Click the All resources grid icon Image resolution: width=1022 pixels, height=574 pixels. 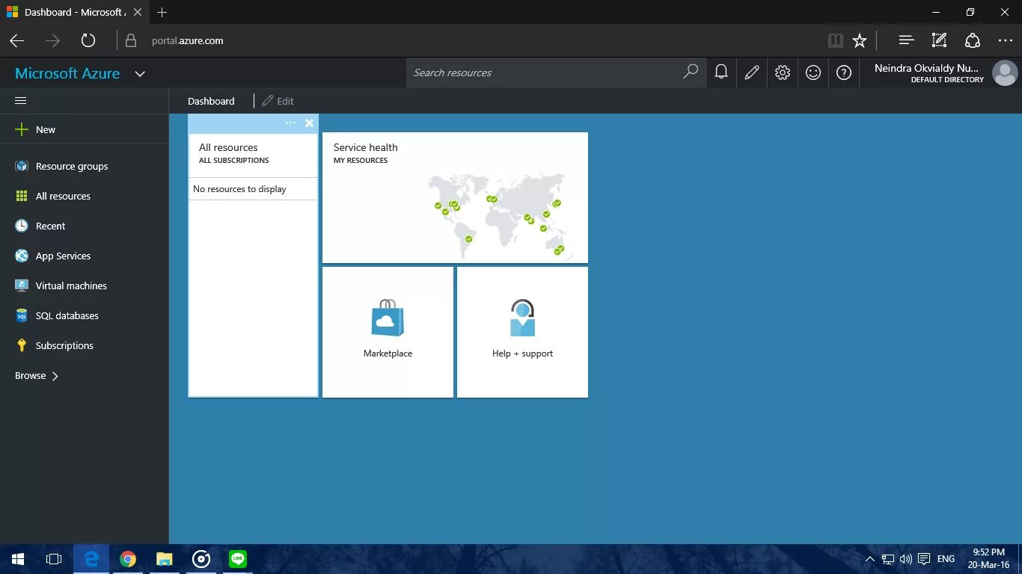[22, 196]
